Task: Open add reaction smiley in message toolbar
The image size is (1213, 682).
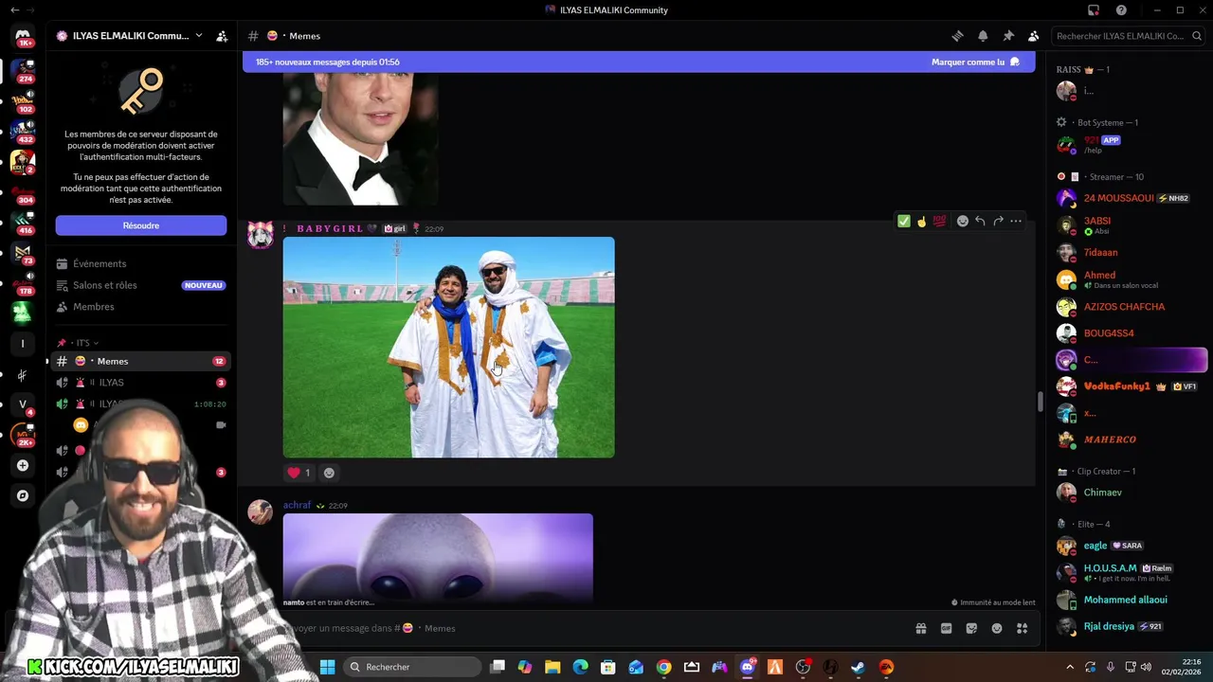Action: pos(963,221)
